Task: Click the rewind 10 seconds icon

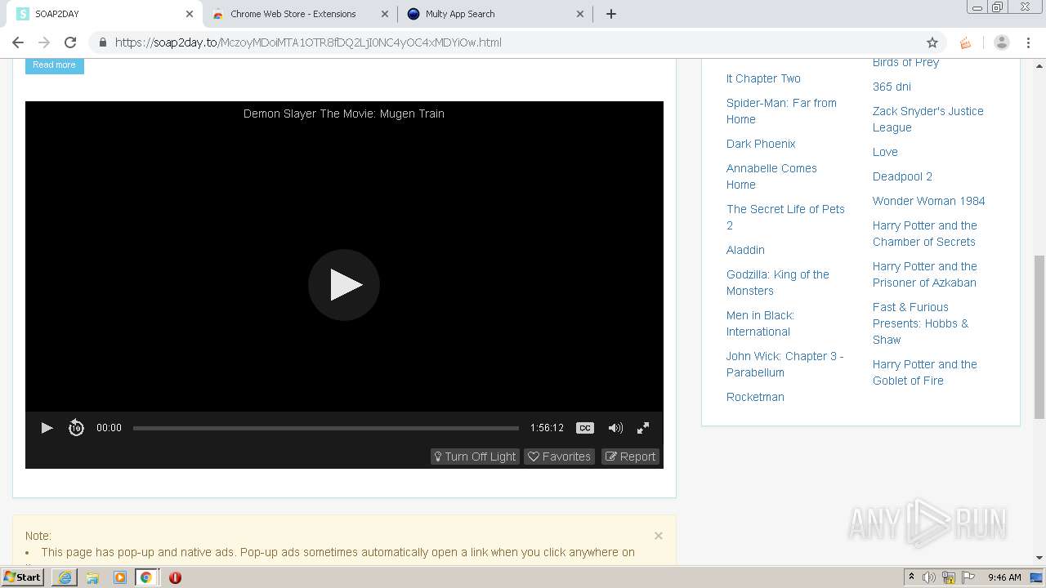Action: pos(76,428)
